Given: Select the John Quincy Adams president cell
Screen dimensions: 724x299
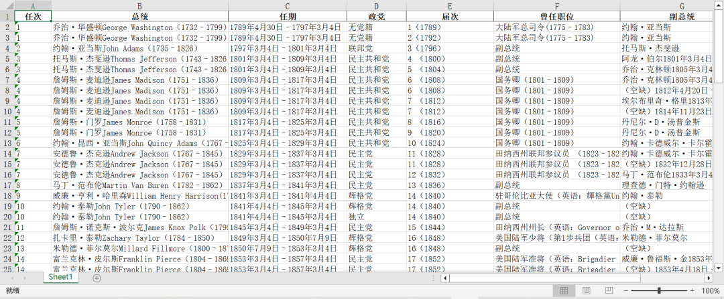Looking at the screenshot, I should [139, 143].
